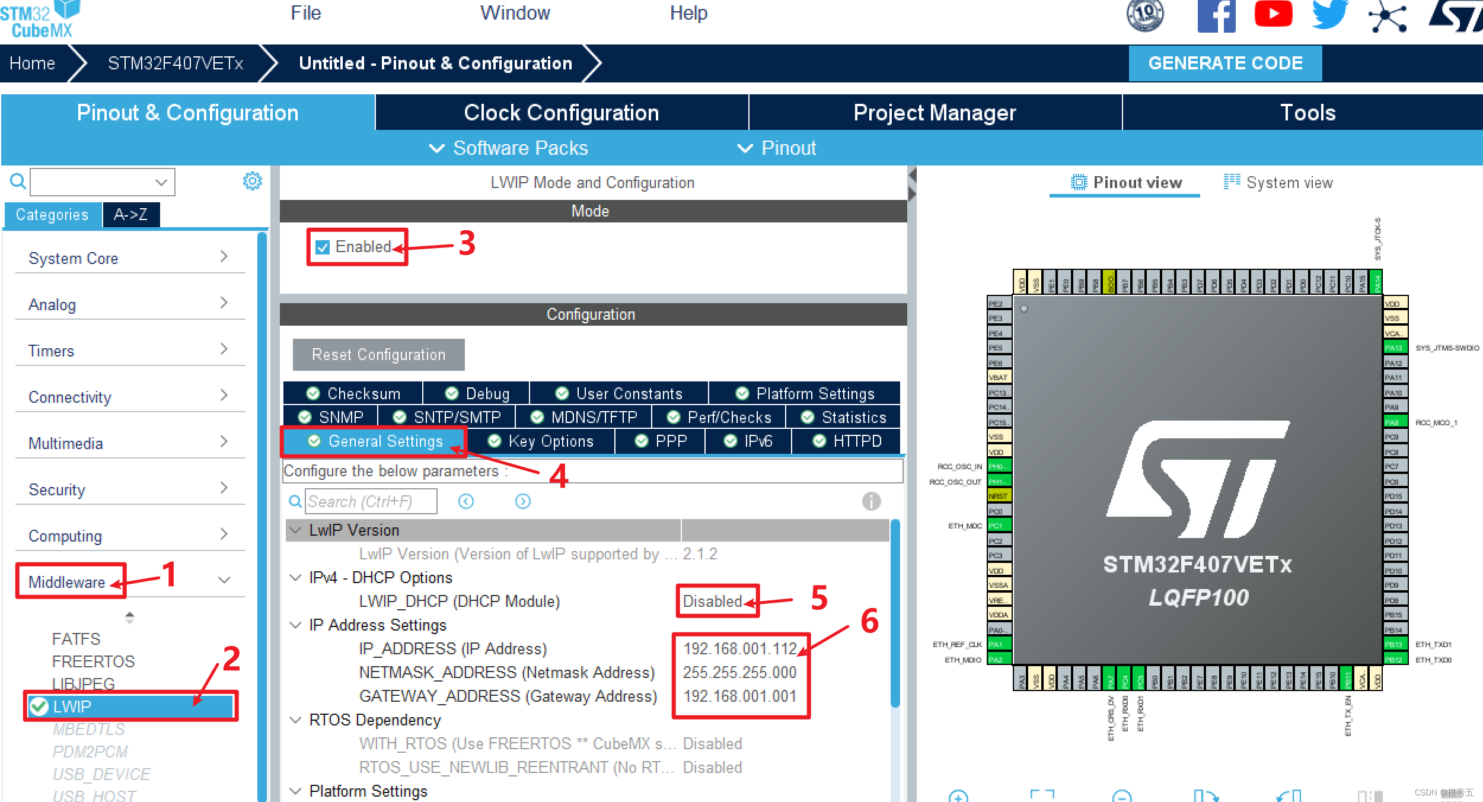This screenshot has width=1483, height=802.
Task: Click the parameter search magnifier icon
Action: [295, 502]
